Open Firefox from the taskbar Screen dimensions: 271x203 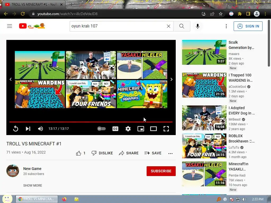coord(64,199)
